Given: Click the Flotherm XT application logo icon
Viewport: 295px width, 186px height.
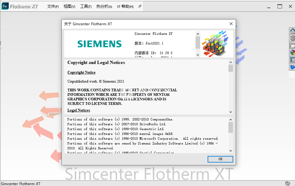Looking at the screenshot, I should pos(5,6).
